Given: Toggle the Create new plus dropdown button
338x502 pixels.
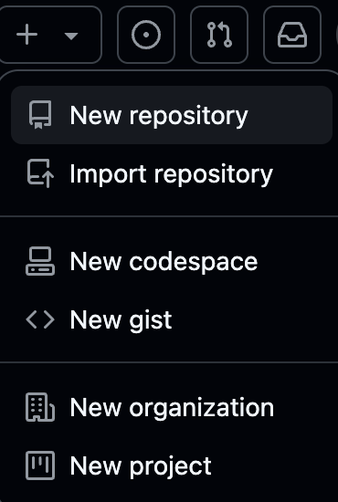Looking at the screenshot, I should click(x=49, y=35).
